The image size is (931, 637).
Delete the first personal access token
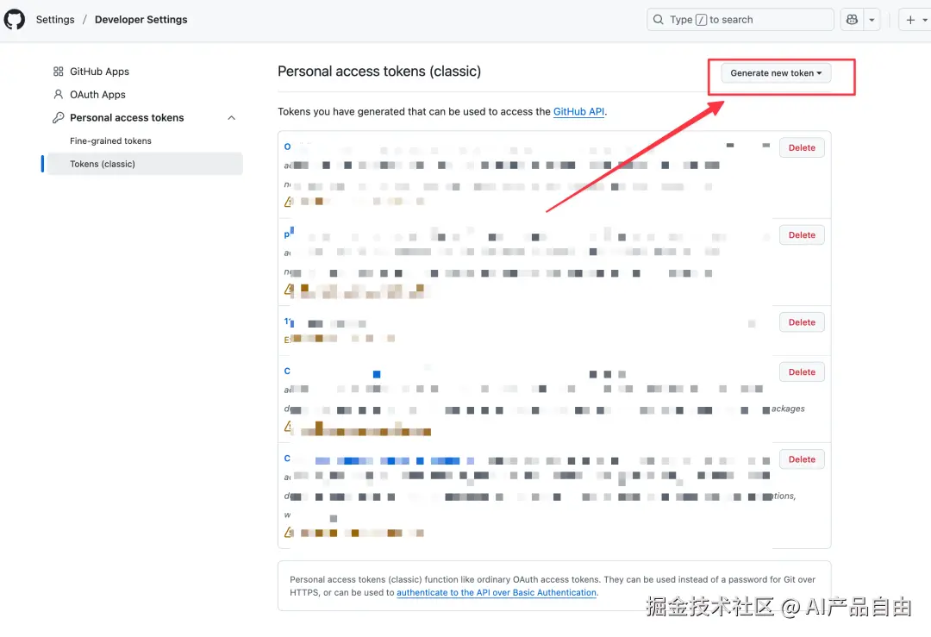pyautogui.click(x=801, y=147)
